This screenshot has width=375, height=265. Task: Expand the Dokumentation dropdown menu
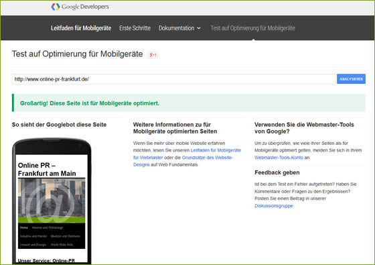point(179,28)
